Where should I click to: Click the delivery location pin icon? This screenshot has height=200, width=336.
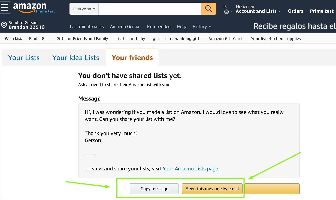coord(4,25)
